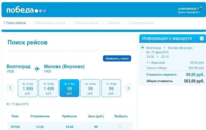The image size is (206, 130).
Task: Click the date label Вт, 17 фев 2015 above table
Action: [18, 104]
